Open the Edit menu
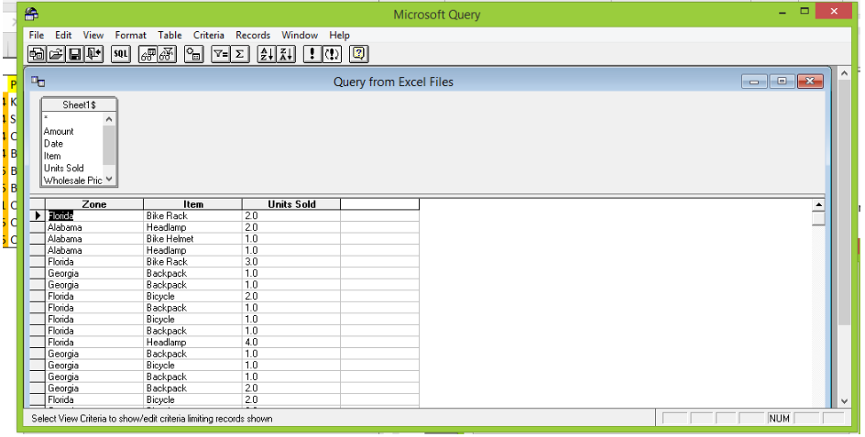 click(63, 35)
